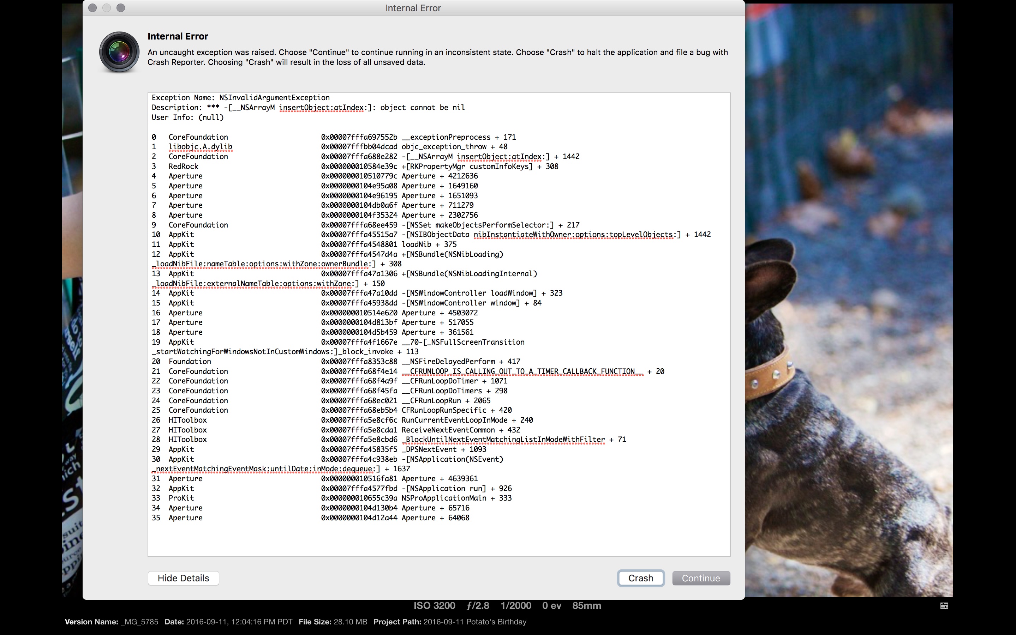Close the Internal Error window
The height and width of the screenshot is (635, 1016).
click(x=93, y=7)
